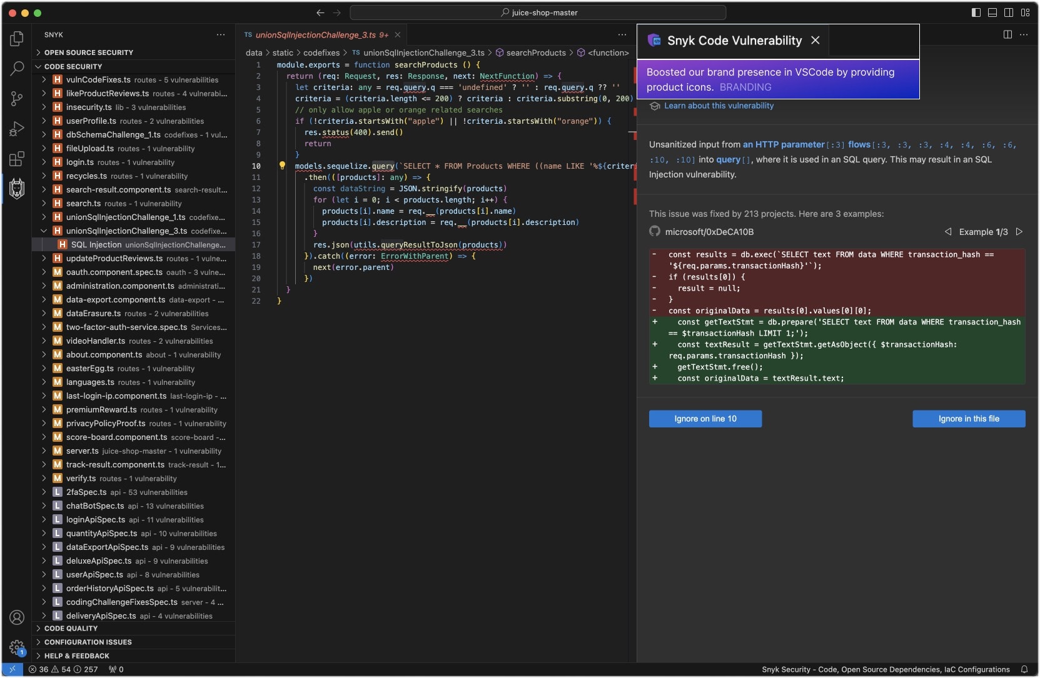Open the notifications bell in status bar
Screen dimensions: 1040x678
(x=1024, y=669)
